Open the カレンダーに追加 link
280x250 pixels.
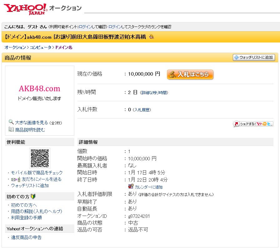coord(149,187)
